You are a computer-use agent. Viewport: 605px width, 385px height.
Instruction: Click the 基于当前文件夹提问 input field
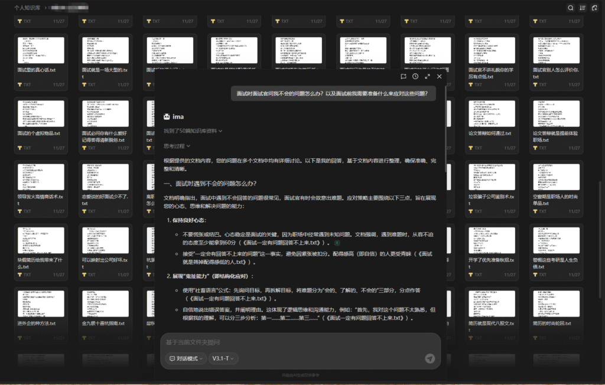295,342
